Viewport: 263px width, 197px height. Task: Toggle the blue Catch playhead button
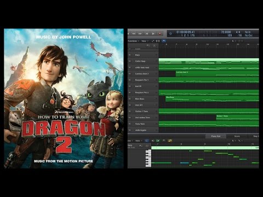(x=164, y=41)
